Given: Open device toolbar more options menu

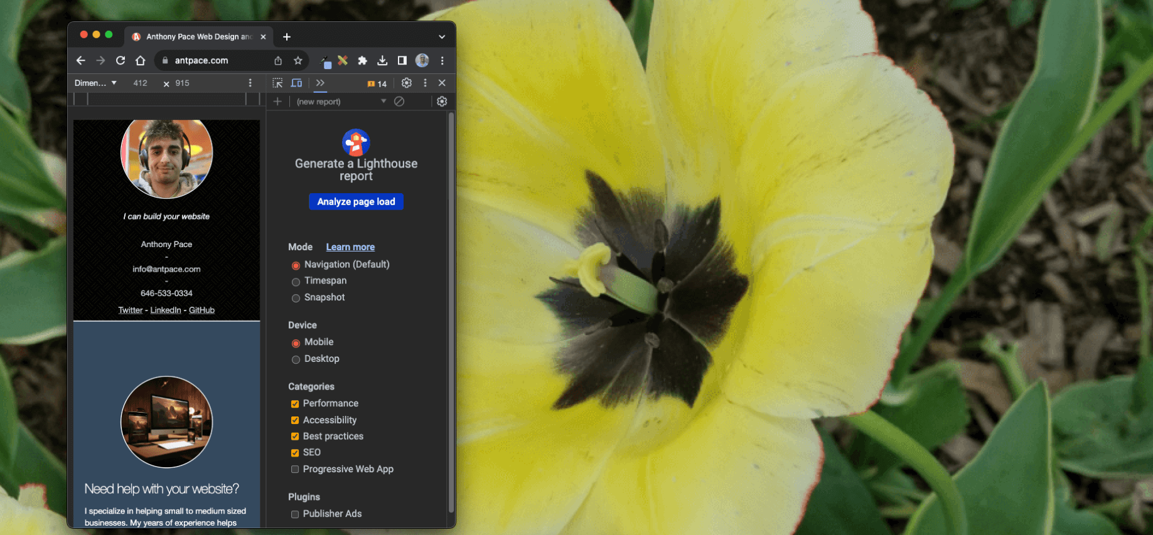Looking at the screenshot, I should 250,83.
